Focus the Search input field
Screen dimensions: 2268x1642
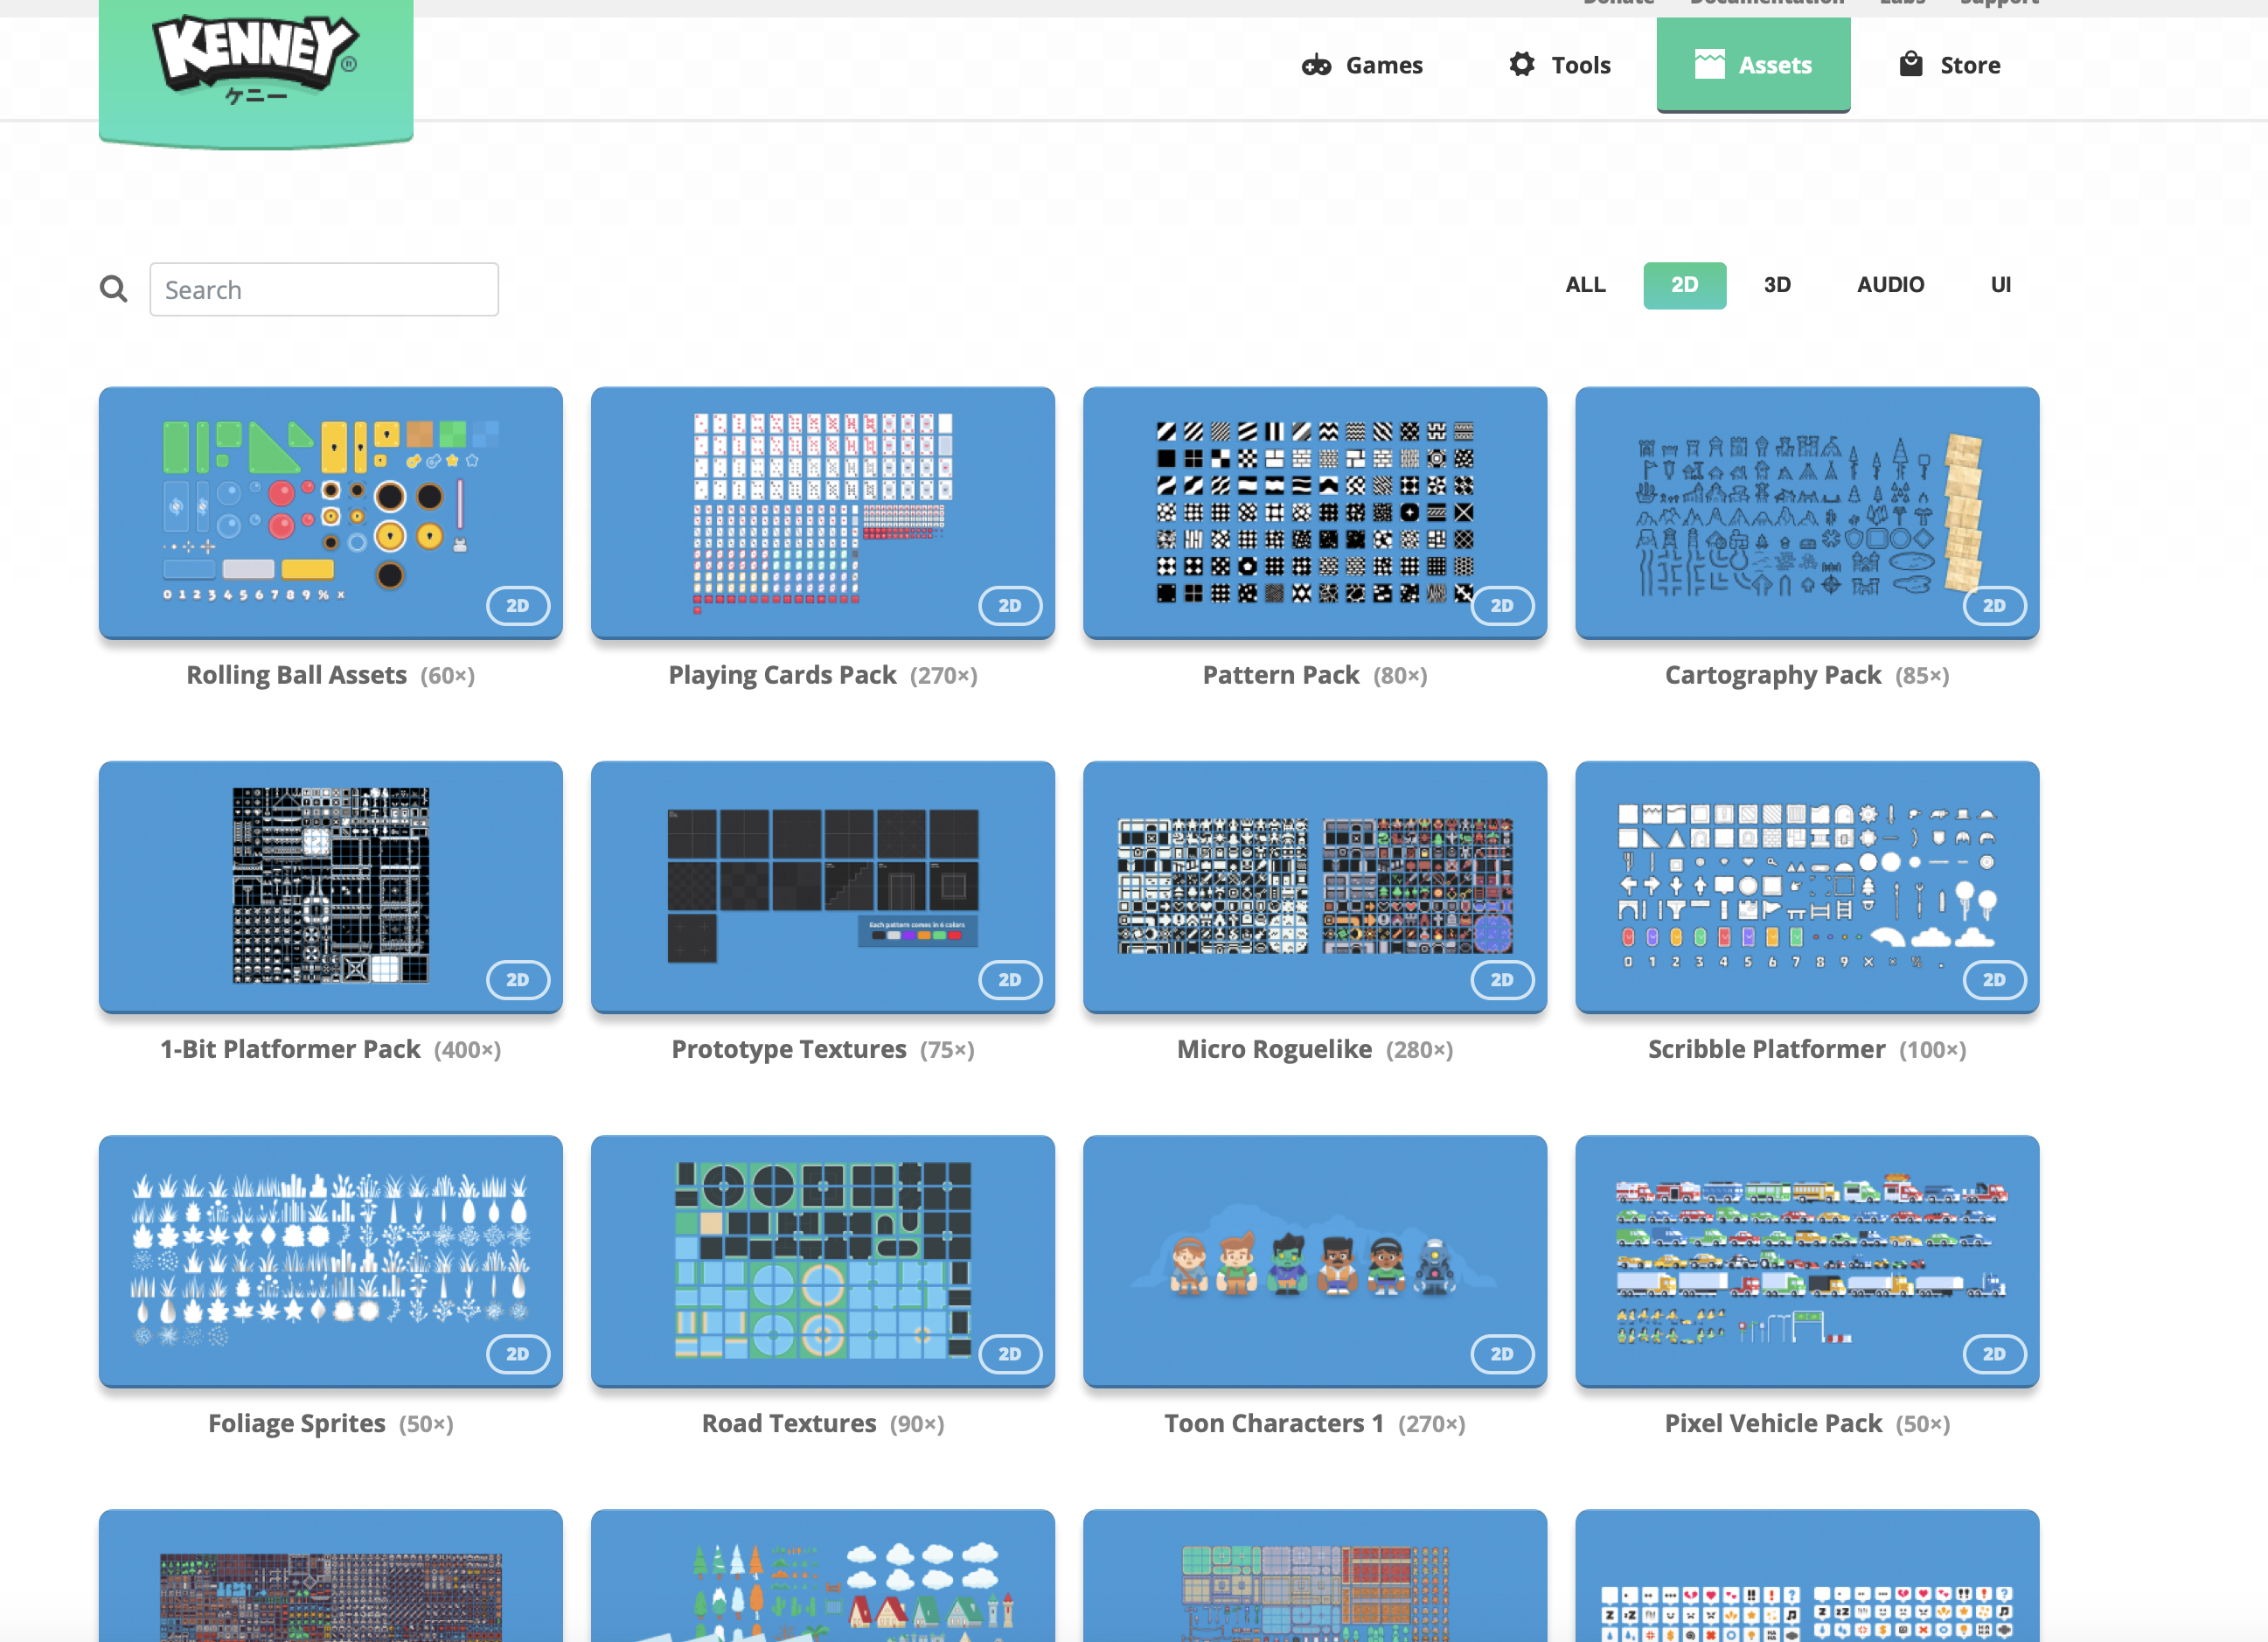click(324, 289)
